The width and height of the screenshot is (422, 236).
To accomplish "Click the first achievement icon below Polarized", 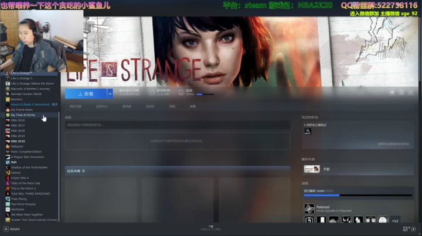I will pyautogui.click(x=309, y=220).
